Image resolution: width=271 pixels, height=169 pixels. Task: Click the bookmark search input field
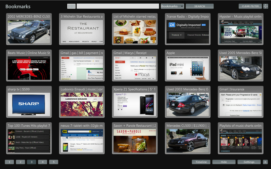pyautogui.click(x=118, y=6)
